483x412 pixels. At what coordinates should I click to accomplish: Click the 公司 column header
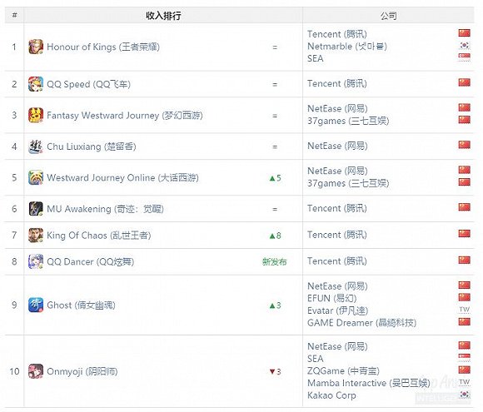388,15
